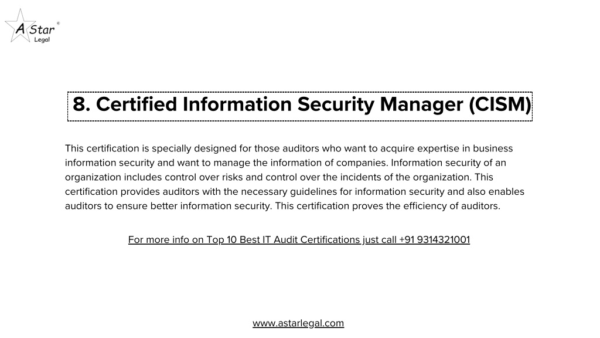Click the word Certified in the title
This screenshot has height=338, width=600.
(x=137, y=104)
